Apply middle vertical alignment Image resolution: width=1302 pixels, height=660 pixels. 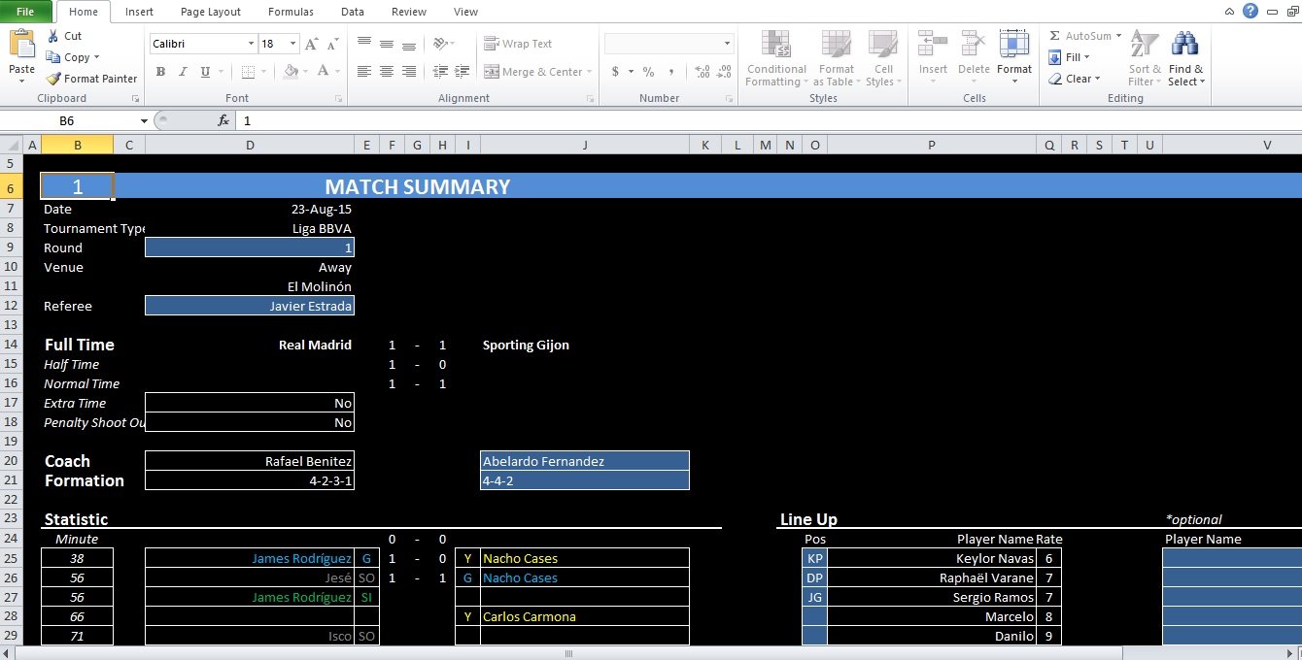coord(387,44)
